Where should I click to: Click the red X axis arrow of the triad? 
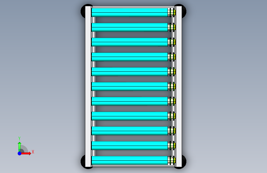(x=26, y=153)
